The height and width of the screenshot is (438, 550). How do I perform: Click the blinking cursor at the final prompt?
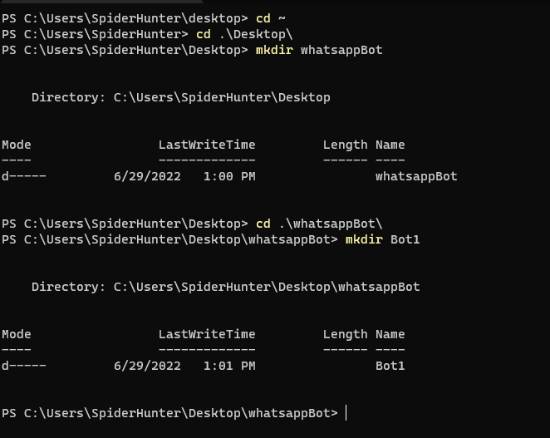[x=346, y=413]
